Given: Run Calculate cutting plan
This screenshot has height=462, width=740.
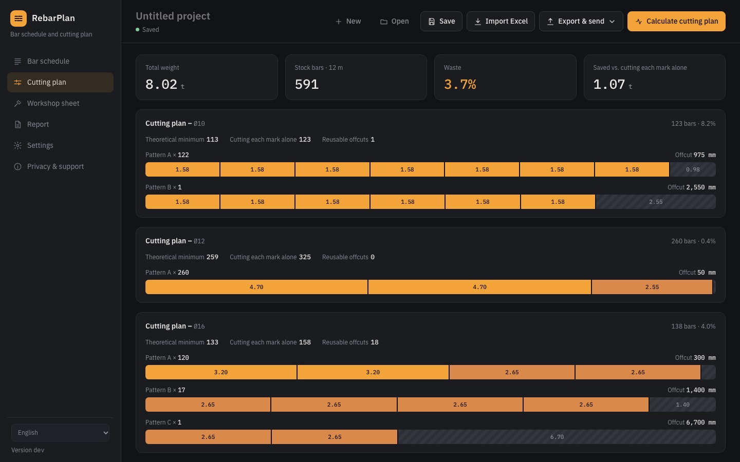Looking at the screenshot, I should (676, 22).
